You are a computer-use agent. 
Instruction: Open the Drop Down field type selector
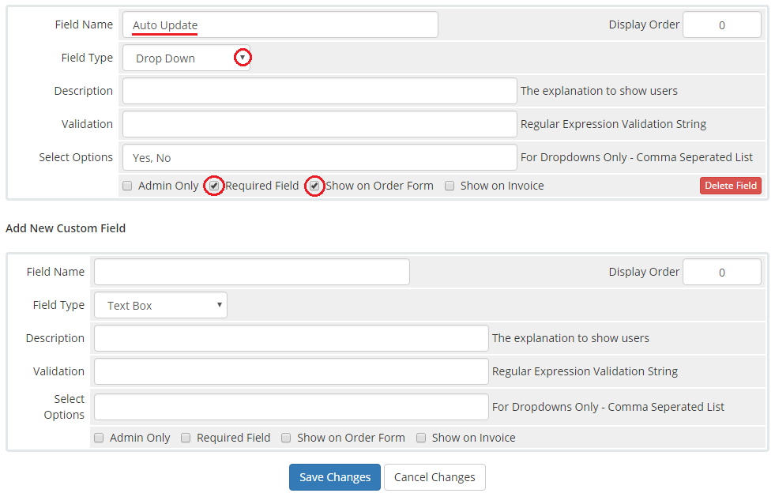point(186,58)
